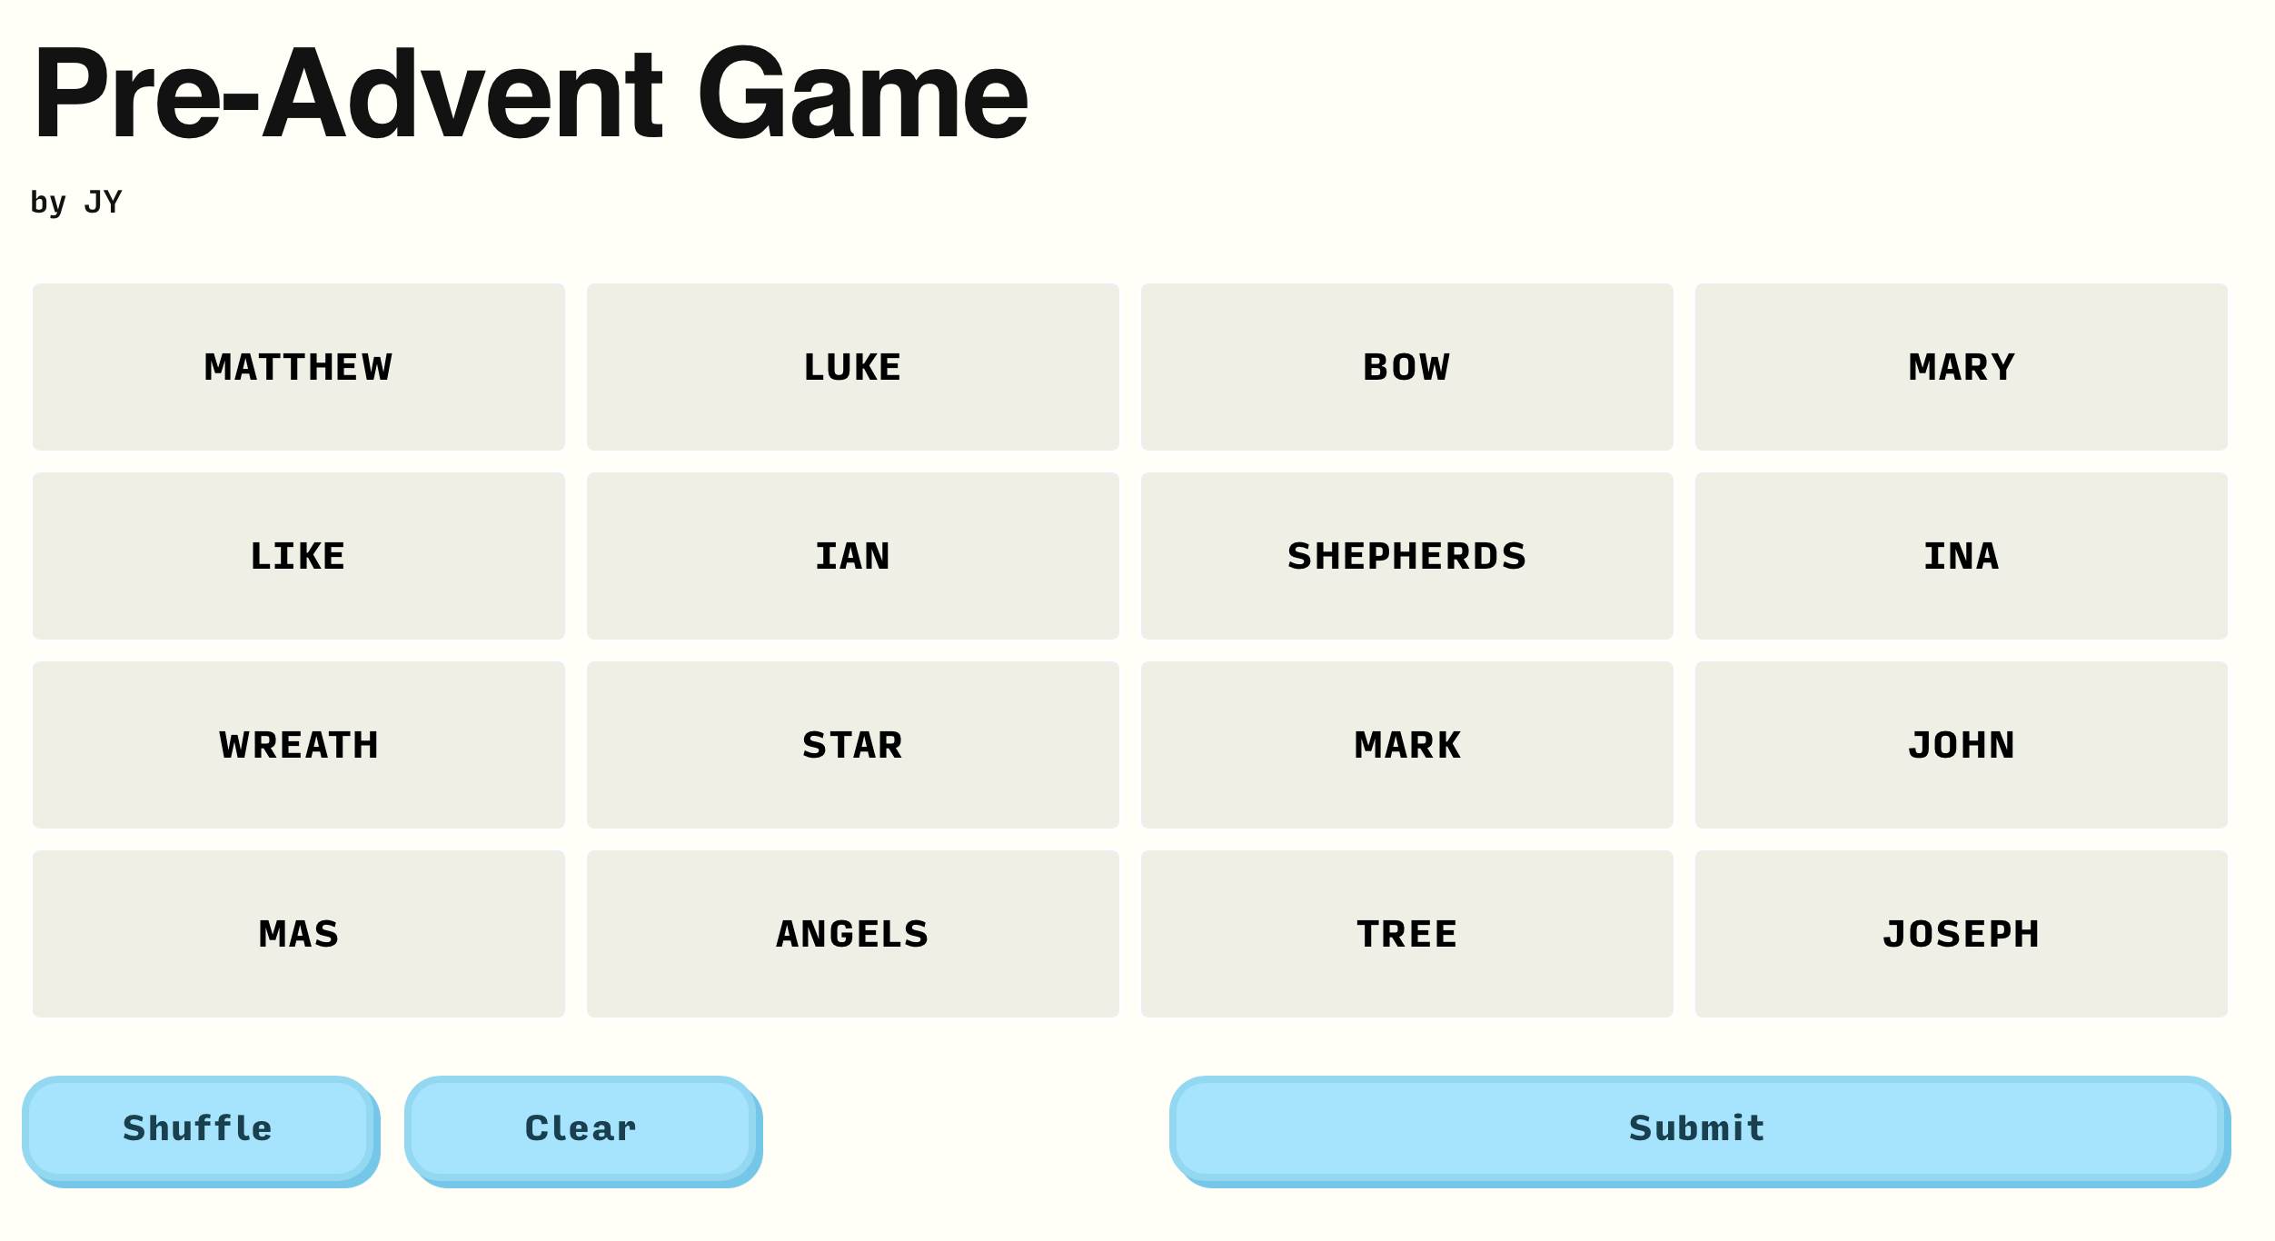Choose the MARK tile
The width and height of the screenshot is (2275, 1241).
point(1406,745)
